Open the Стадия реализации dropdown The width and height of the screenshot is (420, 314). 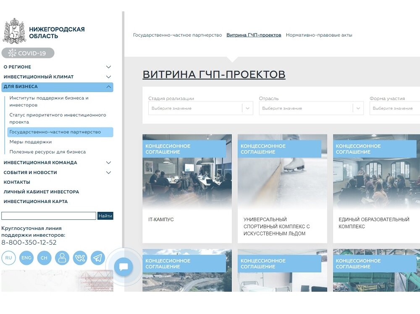(201, 108)
